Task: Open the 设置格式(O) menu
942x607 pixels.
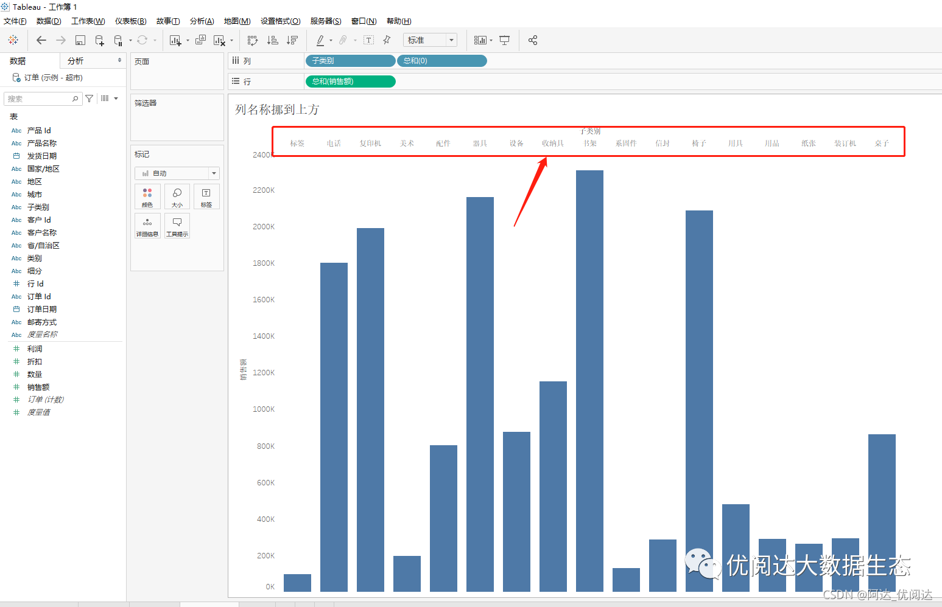Action: 281,21
